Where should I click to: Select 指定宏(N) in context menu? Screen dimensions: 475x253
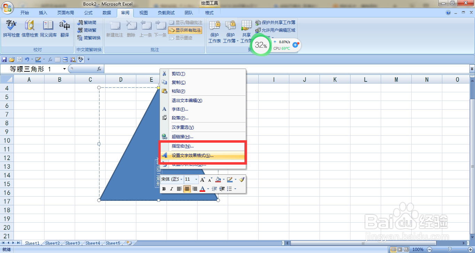coord(203,146)
